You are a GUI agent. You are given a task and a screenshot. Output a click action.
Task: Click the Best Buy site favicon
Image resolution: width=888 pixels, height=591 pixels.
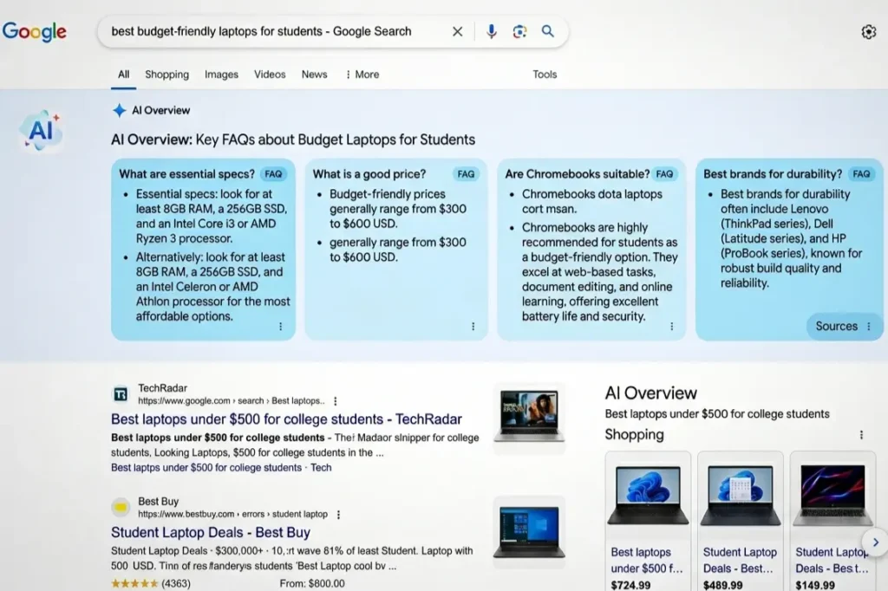coord(121,507)
